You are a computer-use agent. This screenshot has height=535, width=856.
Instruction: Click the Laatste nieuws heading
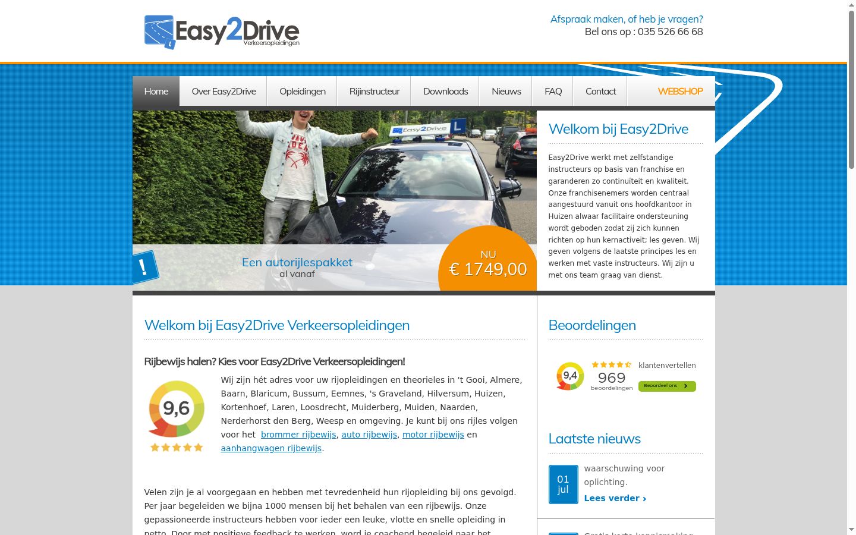594,439
